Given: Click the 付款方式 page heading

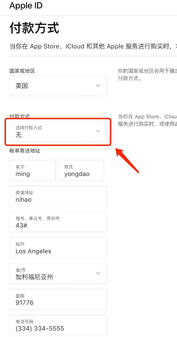Looking at the screenshot, I should [x=34, y=28].
